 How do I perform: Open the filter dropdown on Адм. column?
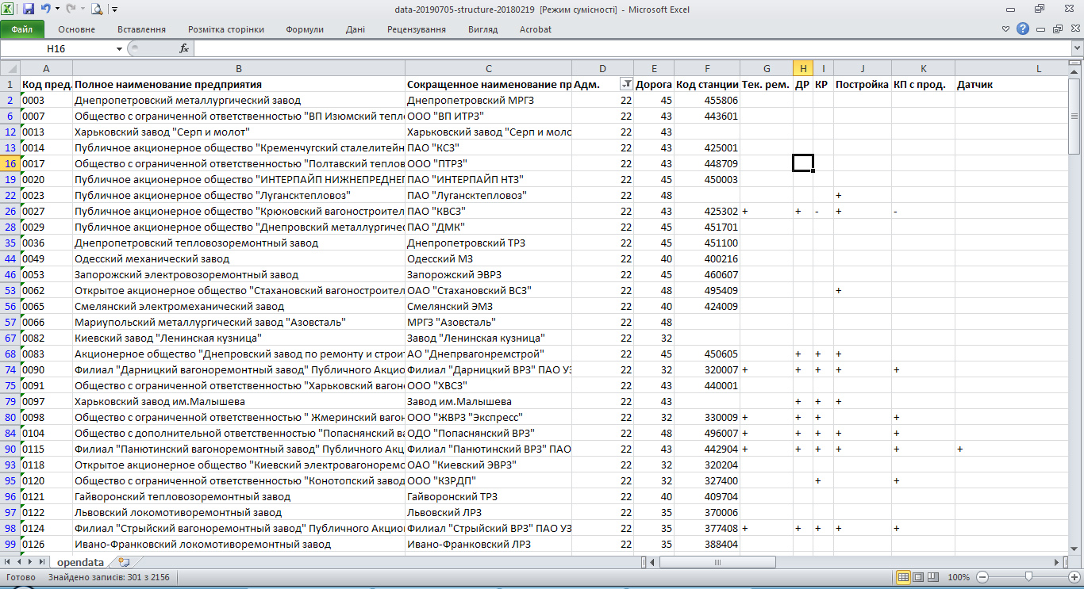pos(626,84)
